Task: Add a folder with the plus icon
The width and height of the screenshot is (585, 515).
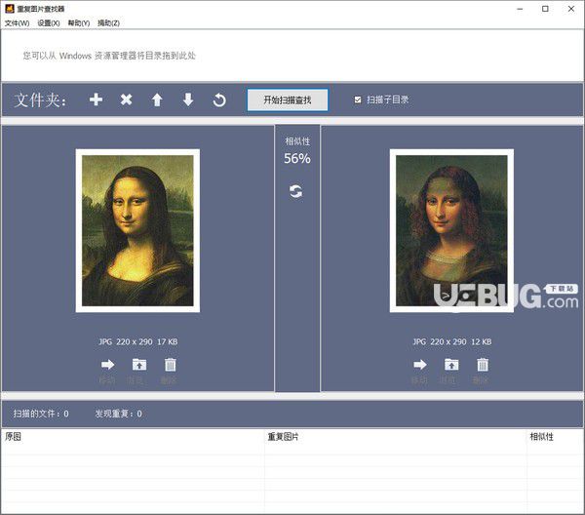Action: coord(96,99)
